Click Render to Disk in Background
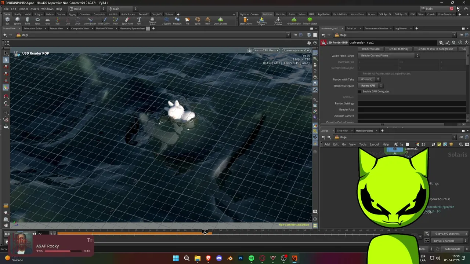Image resolution: width=470 pixels, height=264 pixels. tap(435, 49)
